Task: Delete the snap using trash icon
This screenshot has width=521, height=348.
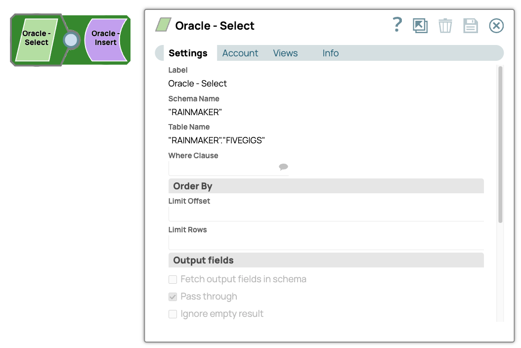Action: [x=445, y=26]
